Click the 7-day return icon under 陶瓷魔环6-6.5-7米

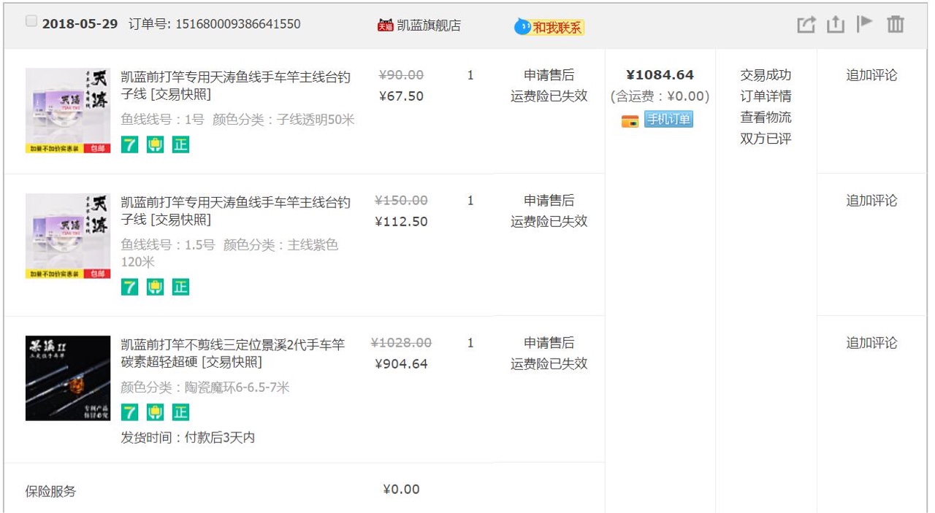click(x=129, y=412)
